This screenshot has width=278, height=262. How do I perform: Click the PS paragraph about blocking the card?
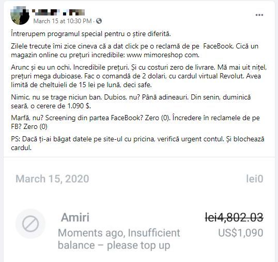137,143
